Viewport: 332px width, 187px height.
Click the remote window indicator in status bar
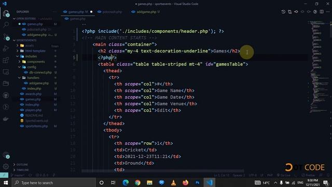pos(4,175)
